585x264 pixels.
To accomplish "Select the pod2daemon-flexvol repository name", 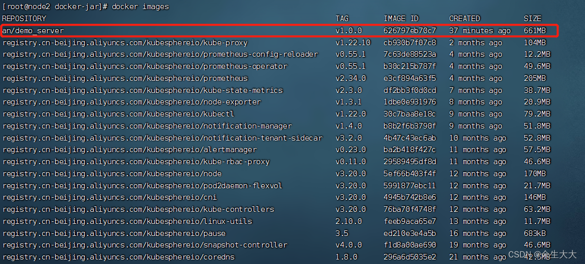I will (142, 186).
